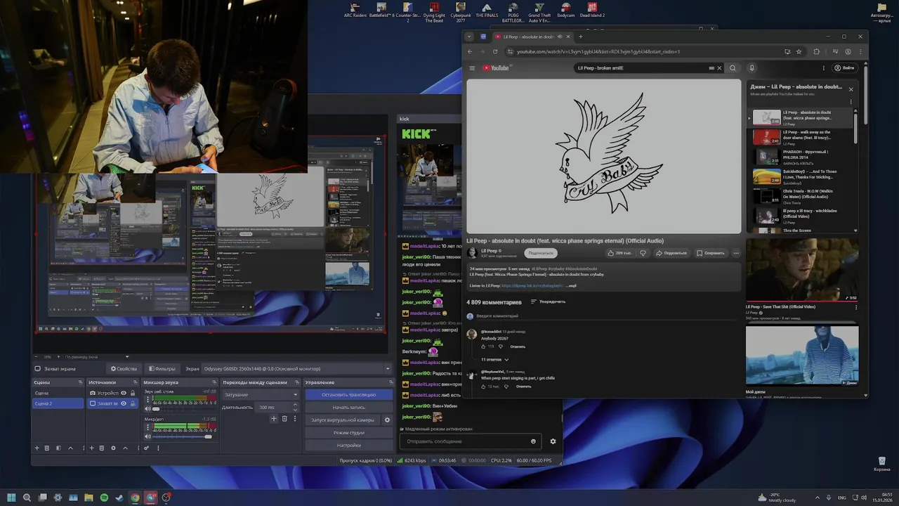
Task: Expand the Screen (Экран) monitor dropdown
Action: (x=387, y=368)
